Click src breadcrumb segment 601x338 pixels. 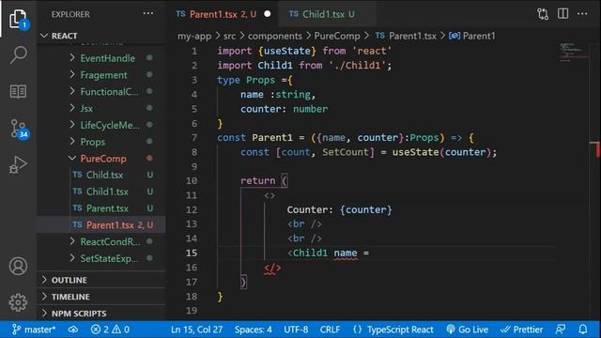coord(229,36)
